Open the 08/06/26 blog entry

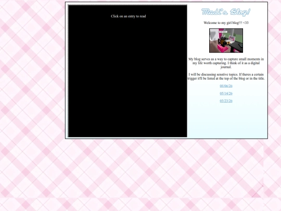pyautogui.click(x=226, y=86)
